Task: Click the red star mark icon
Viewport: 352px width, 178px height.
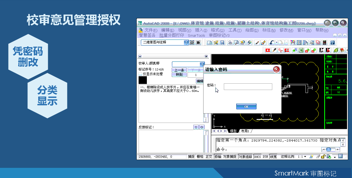Action: click(268, 50)
